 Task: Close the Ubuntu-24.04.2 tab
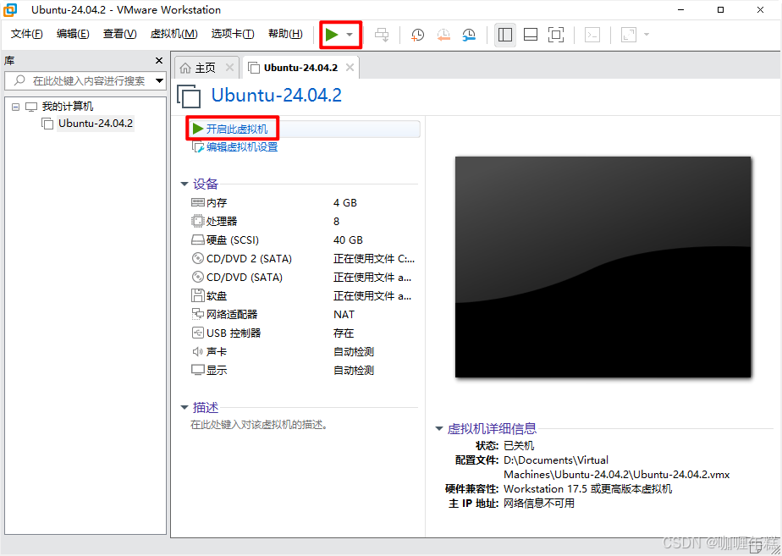[350, 68]
